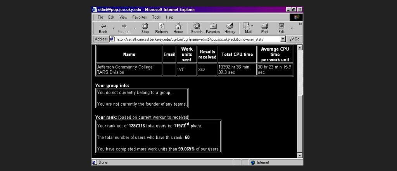Expand the Edit button dropdown arrow
Image resolution: width=397 pixels, height=171 pixels.
[x=292, y=28]
